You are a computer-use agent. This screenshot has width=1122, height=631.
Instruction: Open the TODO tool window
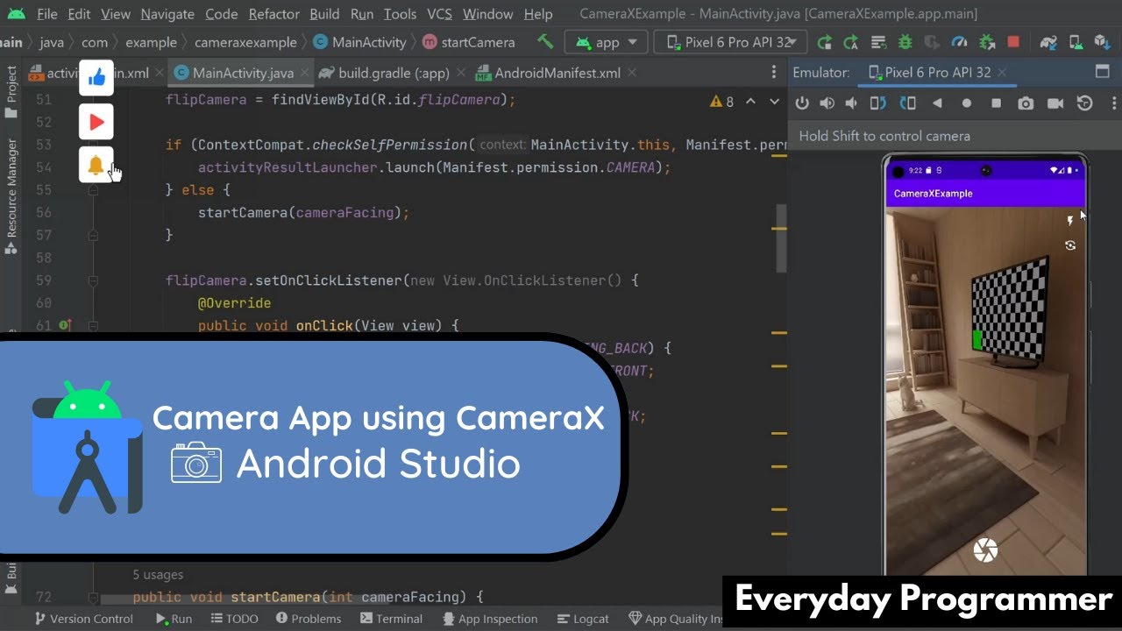click(235, 619)
